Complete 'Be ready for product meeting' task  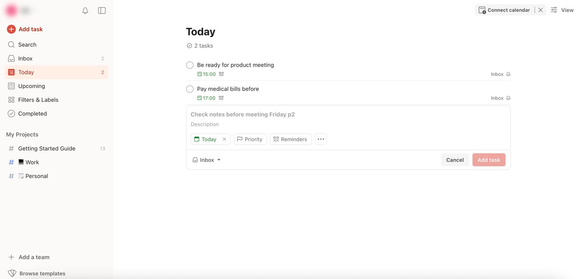(x=190, y=65)
